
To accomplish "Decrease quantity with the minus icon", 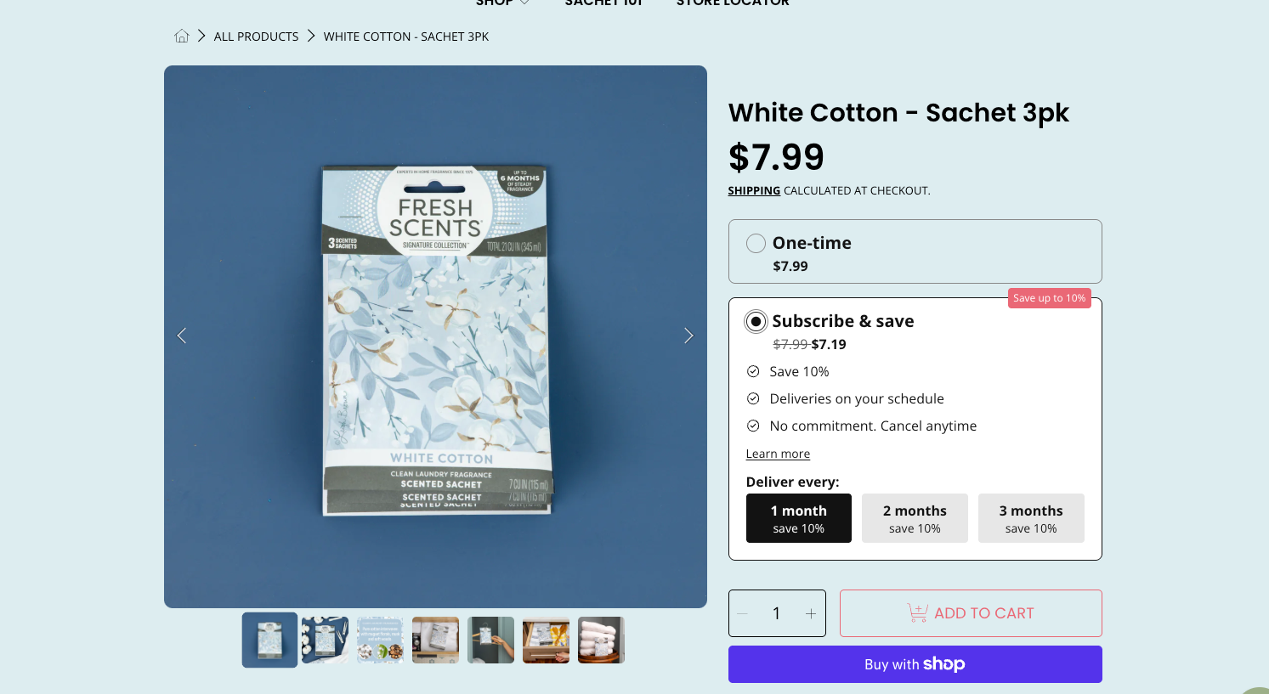I will [741, 612].
